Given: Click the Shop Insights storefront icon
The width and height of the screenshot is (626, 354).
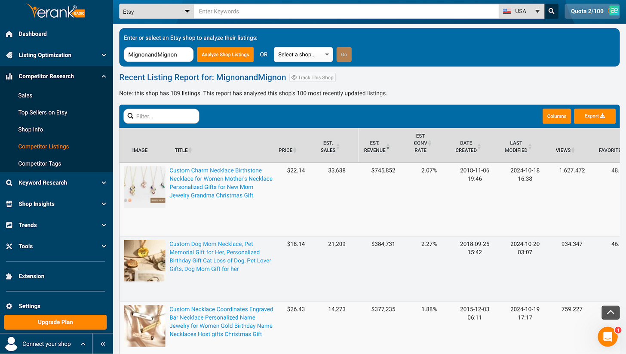Looking at the screenshot, I should tap(9, 204).
